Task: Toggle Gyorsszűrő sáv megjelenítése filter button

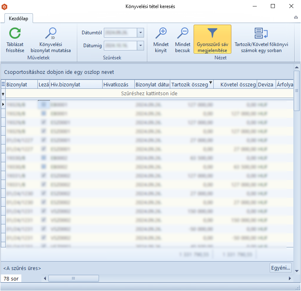Action: pyautogui.click(x=212, y=39)
